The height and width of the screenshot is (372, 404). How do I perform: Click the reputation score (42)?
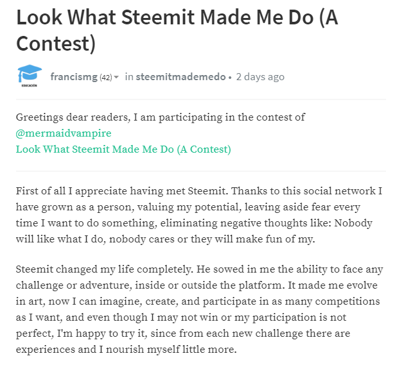pyautogui.click(x=106, y=77)
